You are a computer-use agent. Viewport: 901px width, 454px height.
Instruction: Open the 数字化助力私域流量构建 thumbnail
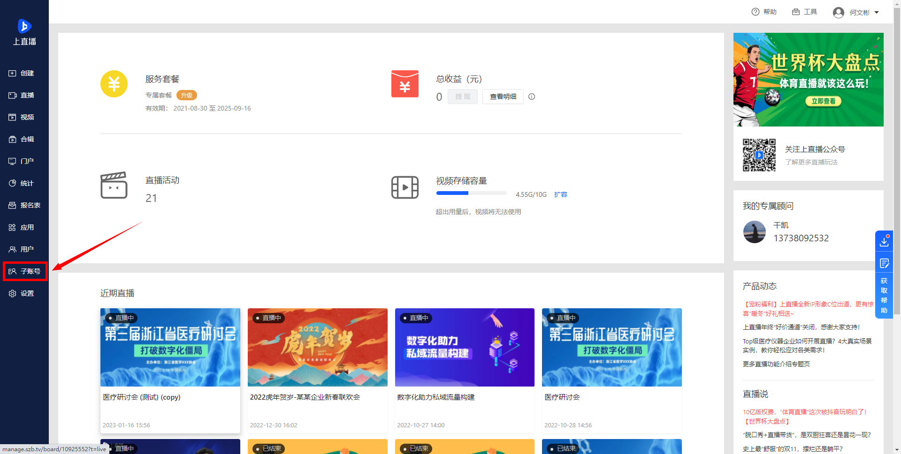click(465, 347)
